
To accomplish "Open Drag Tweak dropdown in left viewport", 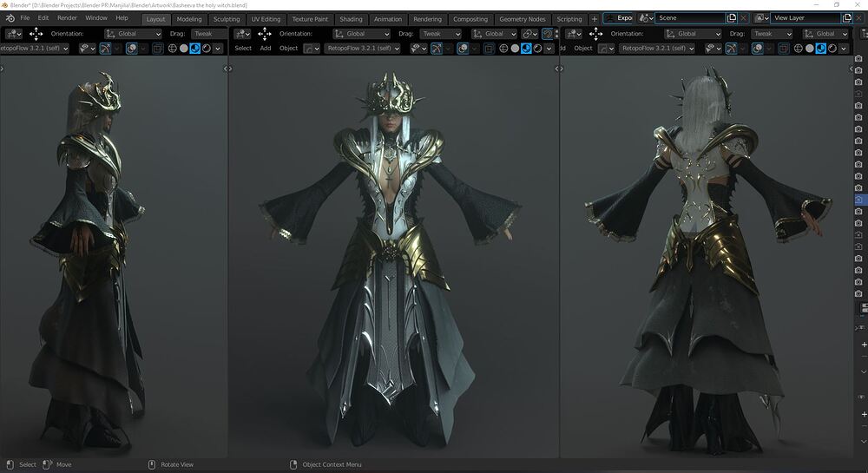I will point(208,34).
